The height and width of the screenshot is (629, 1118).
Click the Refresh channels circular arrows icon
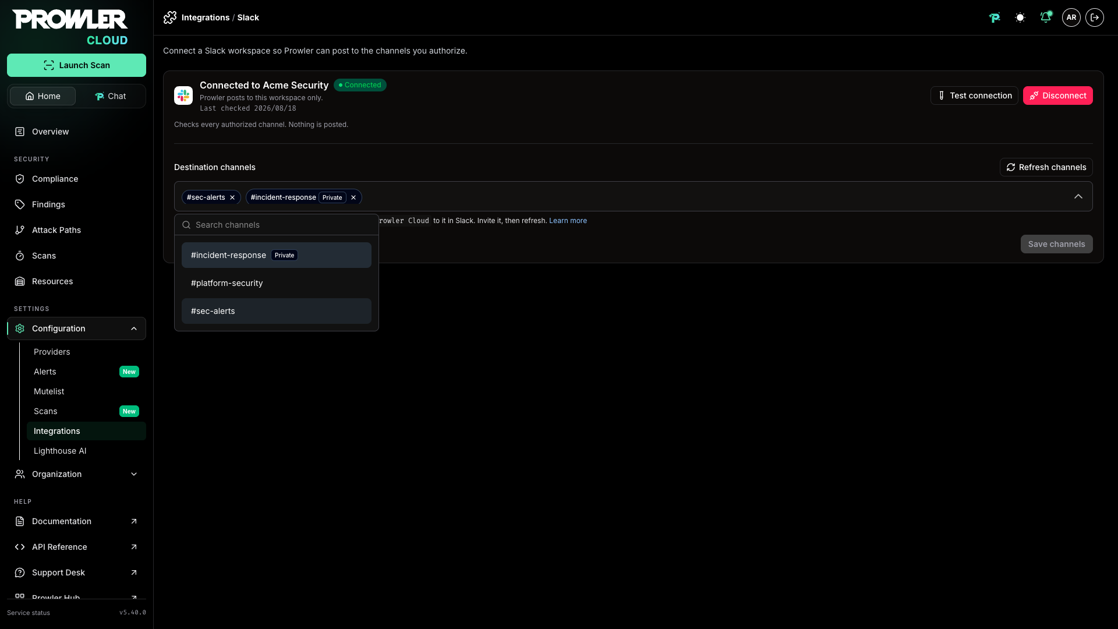click(1011, 167)
